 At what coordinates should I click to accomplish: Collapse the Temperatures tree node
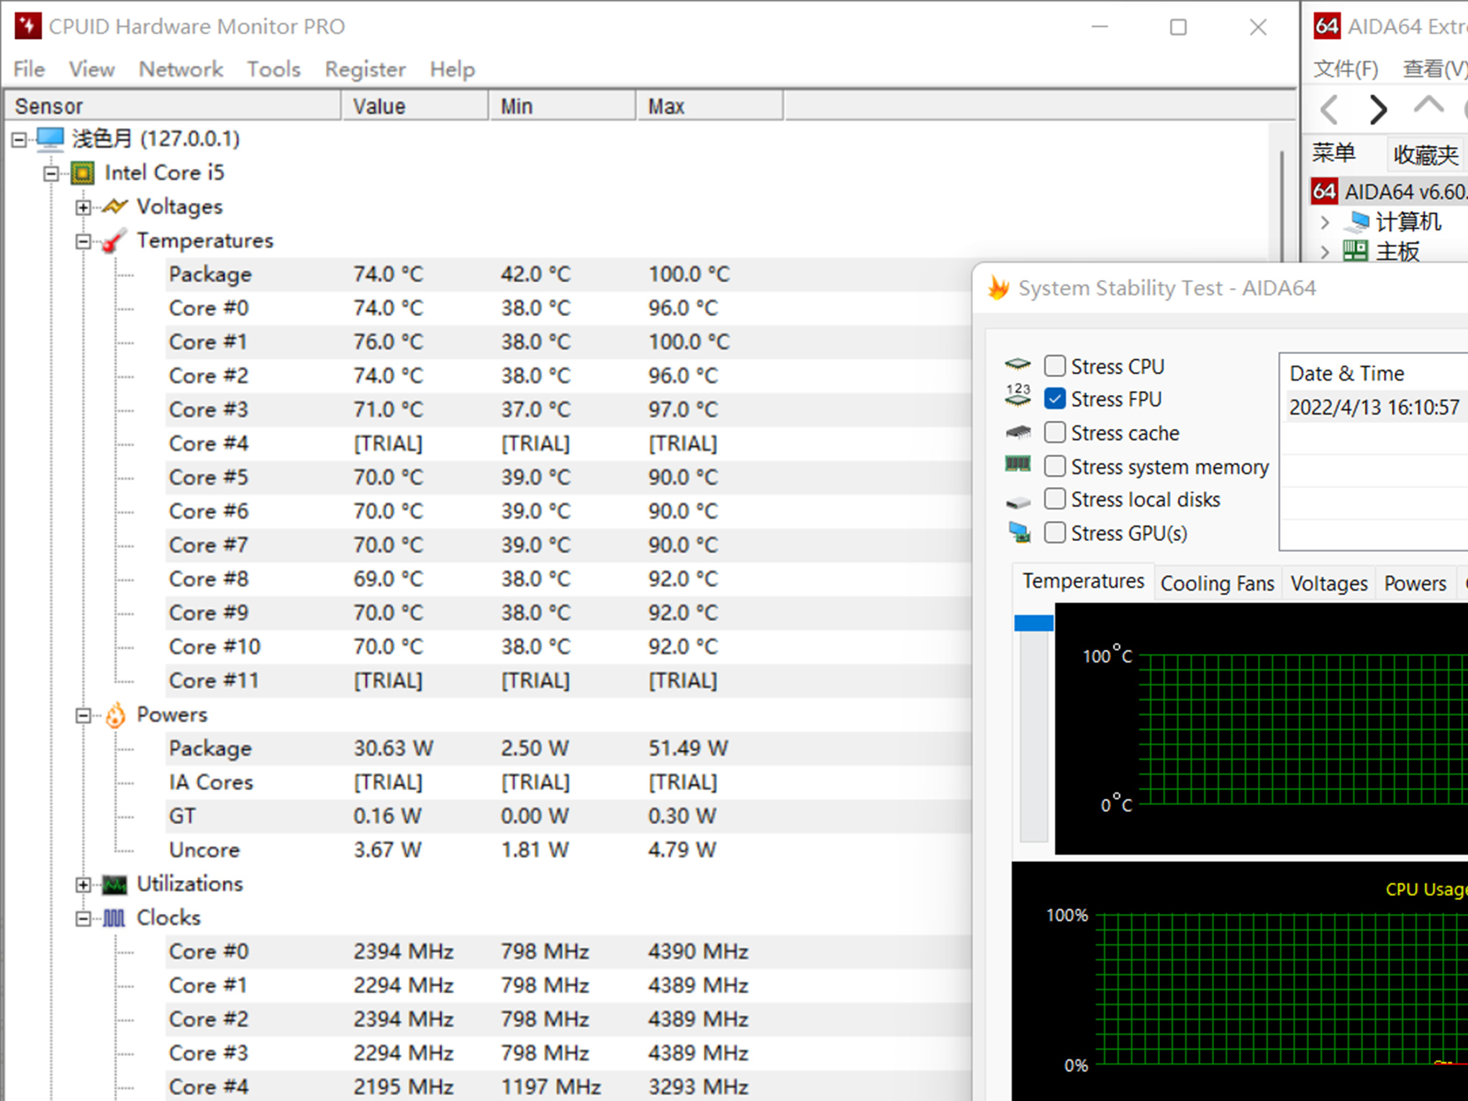(x=83, y=241)
